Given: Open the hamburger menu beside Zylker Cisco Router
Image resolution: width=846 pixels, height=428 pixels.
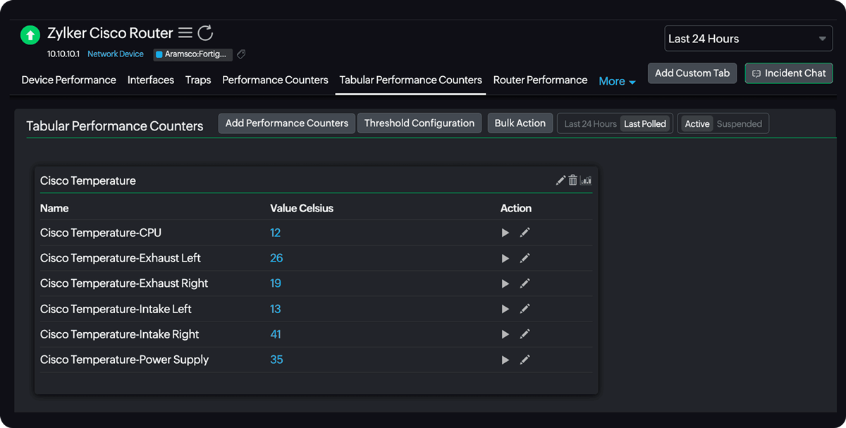Looking at the screenshot, I should coord(185,32).
